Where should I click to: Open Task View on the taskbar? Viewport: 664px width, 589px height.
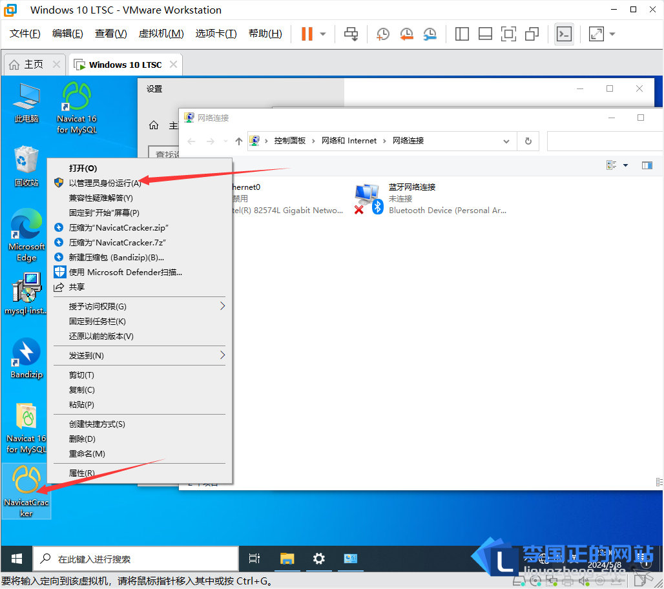point(254,559)
